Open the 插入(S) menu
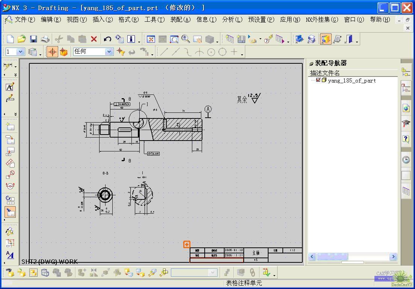The width and height of the screenshot is (415, 289). (x=103, y=19)
